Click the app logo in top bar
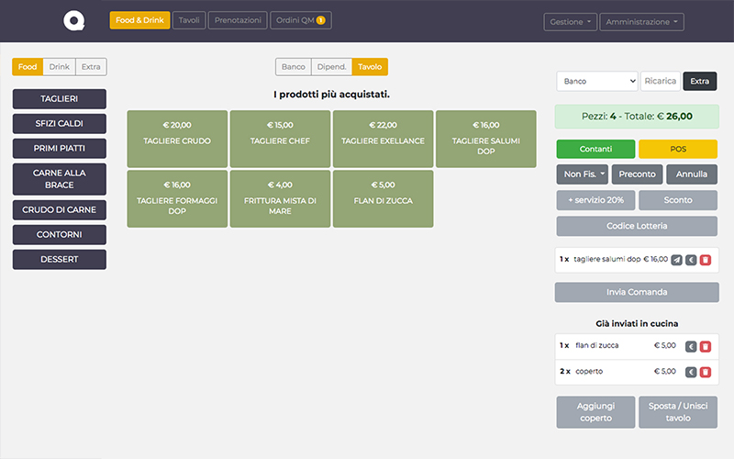Screen dimensions: 734x459 pos(73,20)
